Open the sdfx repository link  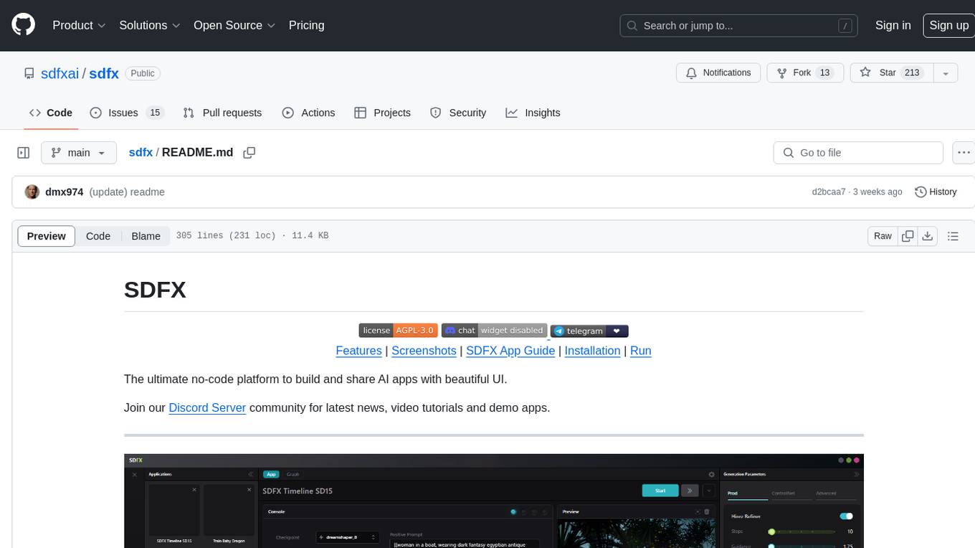point(104,73)
